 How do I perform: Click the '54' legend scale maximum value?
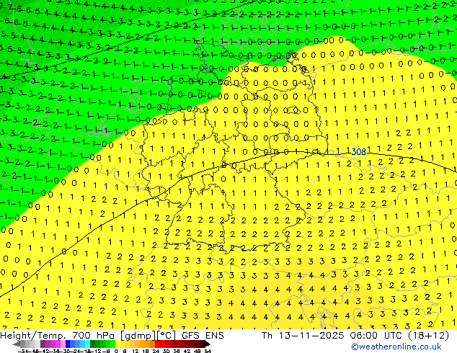point(207,351)
